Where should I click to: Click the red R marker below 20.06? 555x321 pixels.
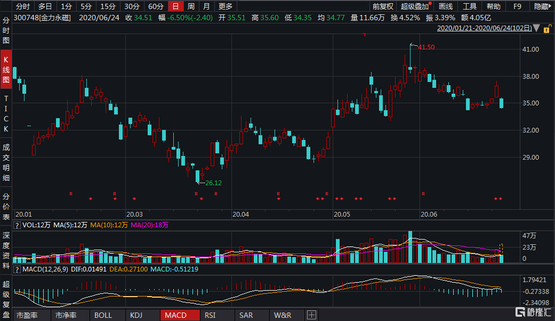click(423, 194)
